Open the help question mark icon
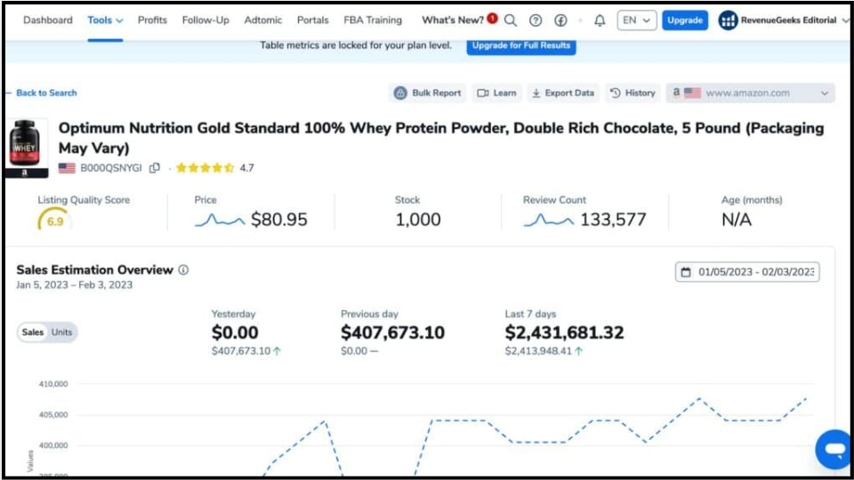This screenshot has width=854, height=480. click(x=536, y=20)
